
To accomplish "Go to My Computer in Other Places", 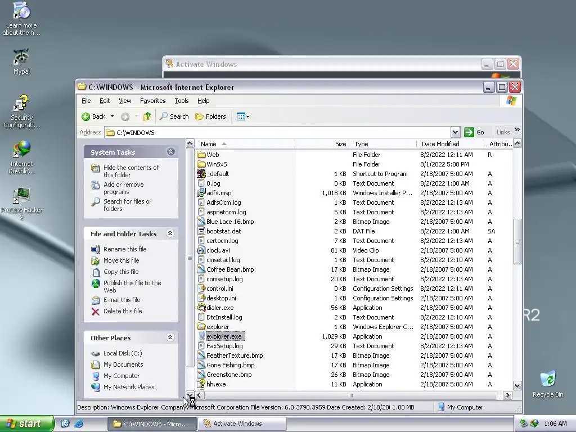I will click(121, 376).
